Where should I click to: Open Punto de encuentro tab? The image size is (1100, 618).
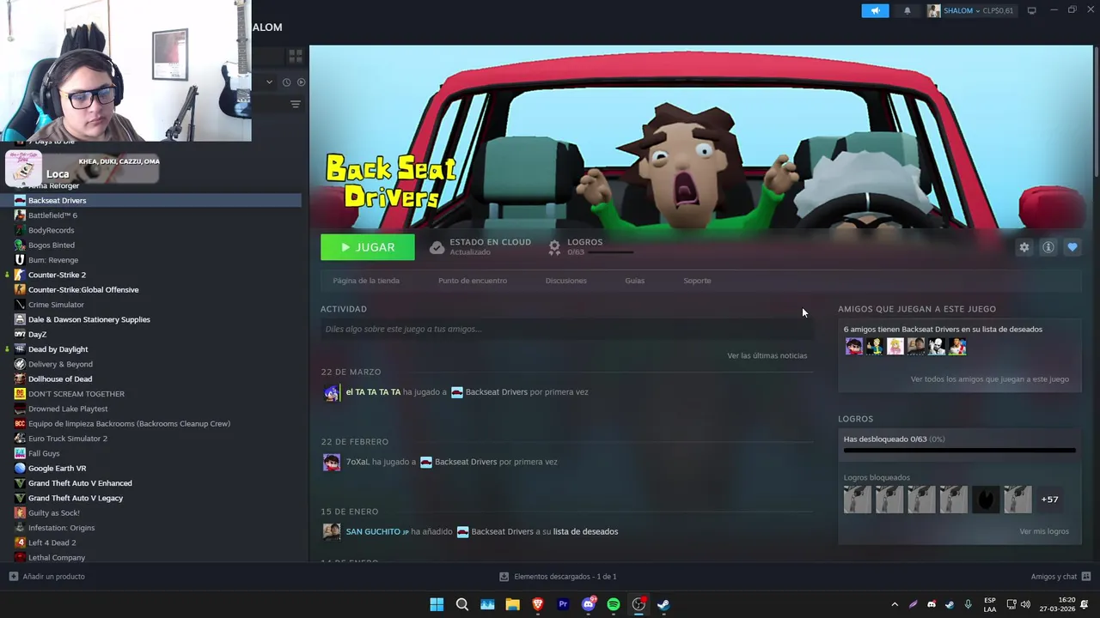473,281
